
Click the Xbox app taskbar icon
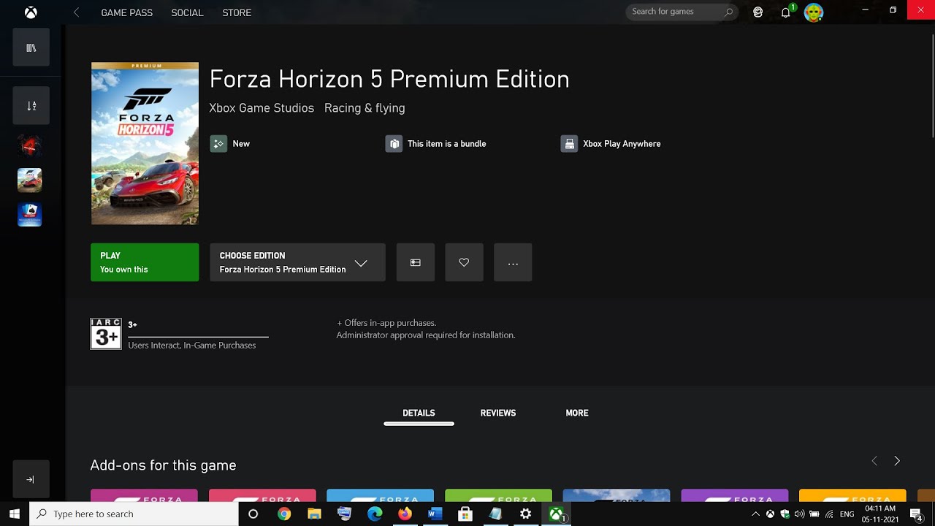557,514
